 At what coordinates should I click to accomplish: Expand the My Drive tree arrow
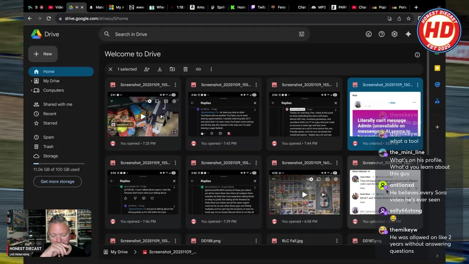[x=32, y=81]
